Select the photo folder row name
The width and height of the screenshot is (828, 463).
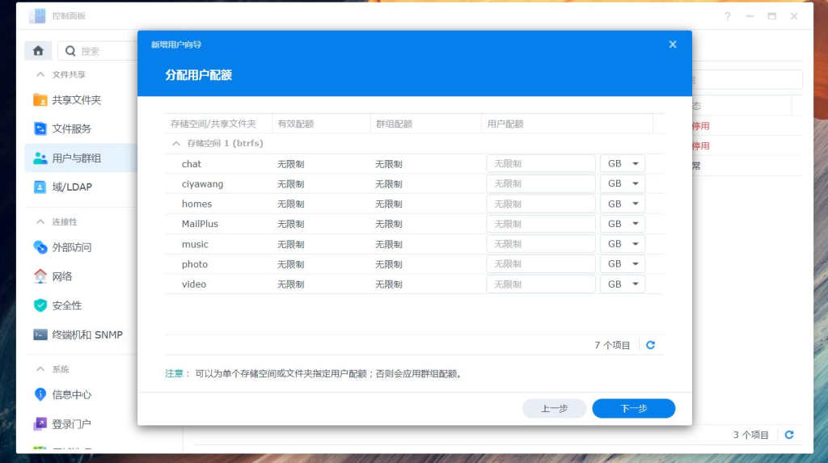coord(194,264)
